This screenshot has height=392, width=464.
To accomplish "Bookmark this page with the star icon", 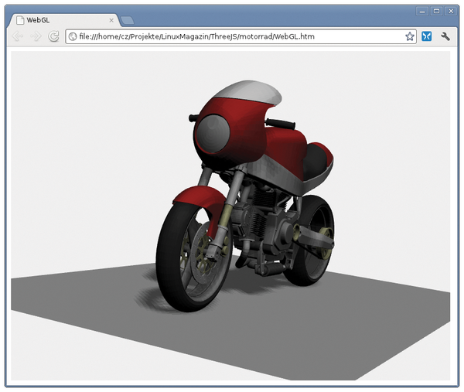I will point(410,36).
